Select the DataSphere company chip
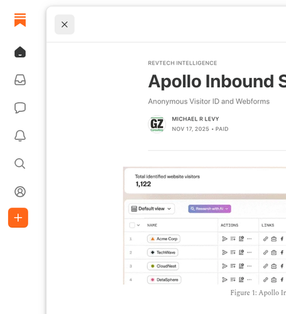The height and width of the screenshot is (314, 286). [164, 279]
